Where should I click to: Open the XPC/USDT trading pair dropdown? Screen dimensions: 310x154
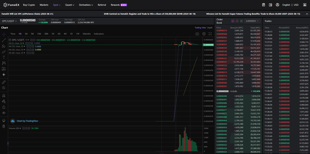(x=9, y=21)
